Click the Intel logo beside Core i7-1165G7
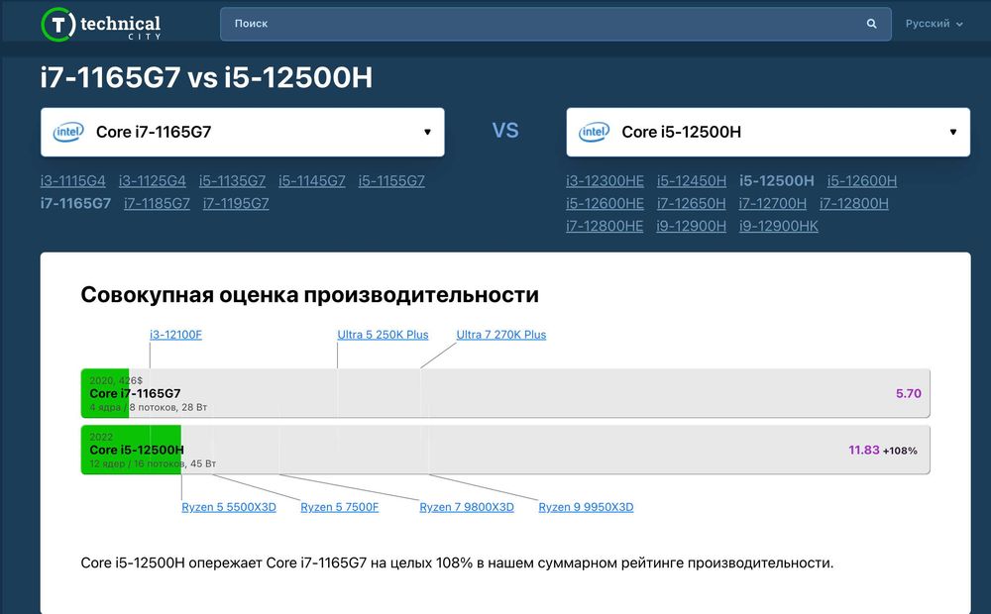 68,132
